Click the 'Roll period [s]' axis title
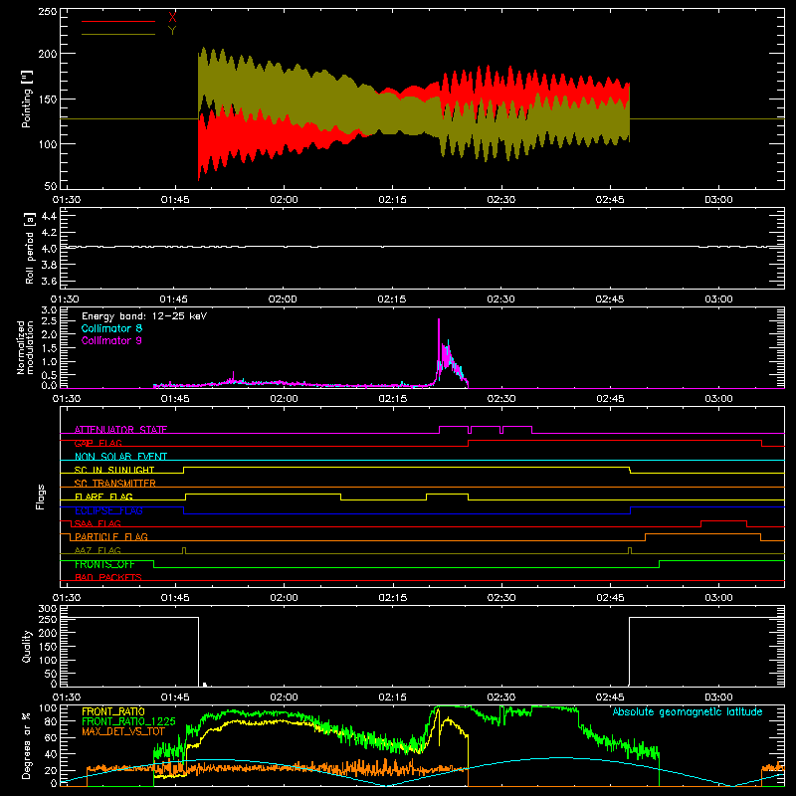796x796 pixels. 29,248
